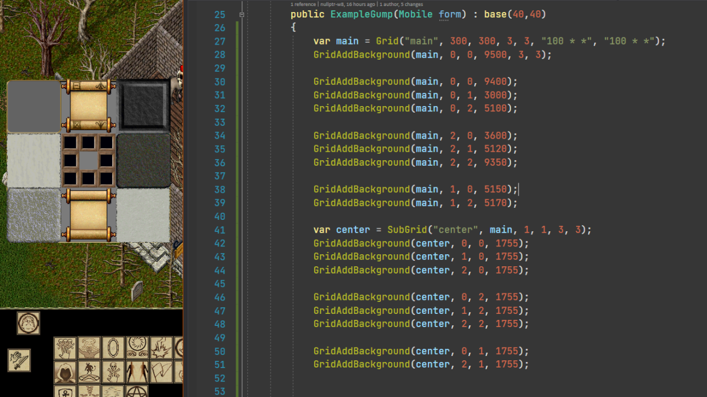
Task: Select the skull and crossbones icon
Action: coord(113,372)
